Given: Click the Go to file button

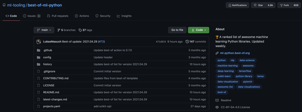Looking at the screenshot, I should [177, 30].
